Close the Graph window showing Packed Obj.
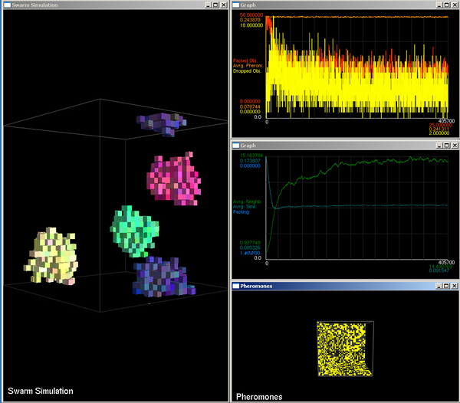This screenshot has height=403, width=460. pos(454,5)
